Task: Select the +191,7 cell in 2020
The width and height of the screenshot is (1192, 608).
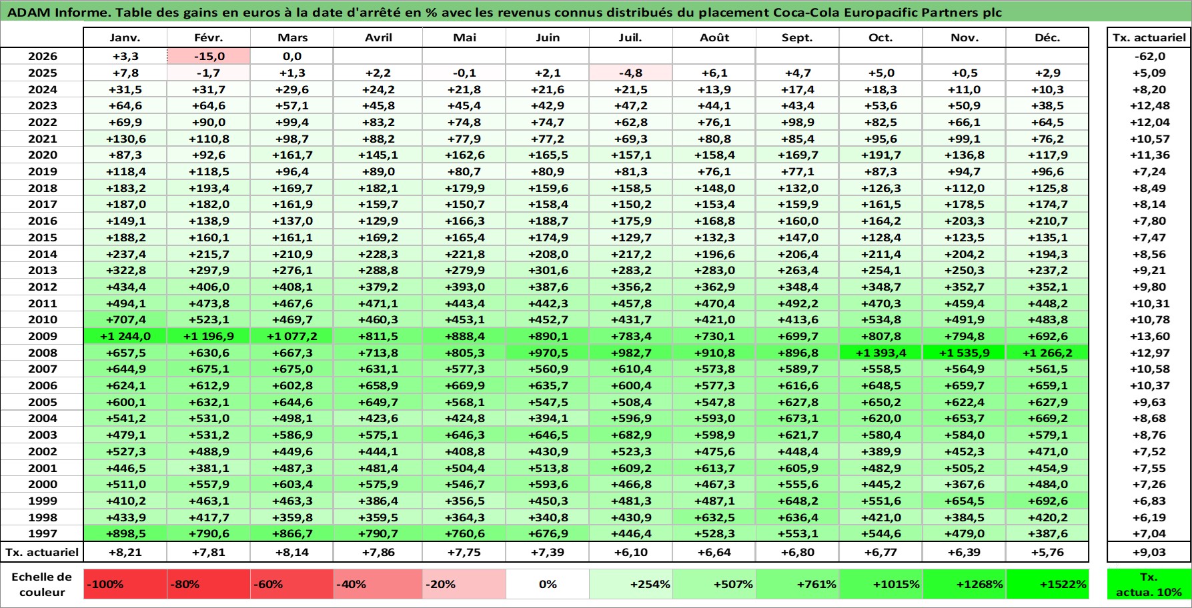Action: pos(880,155)
